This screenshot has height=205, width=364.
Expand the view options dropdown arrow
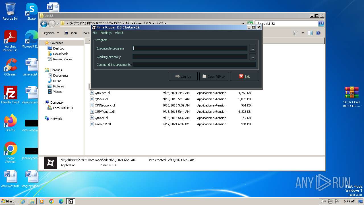pyautogui.click(x=303, y=33)
